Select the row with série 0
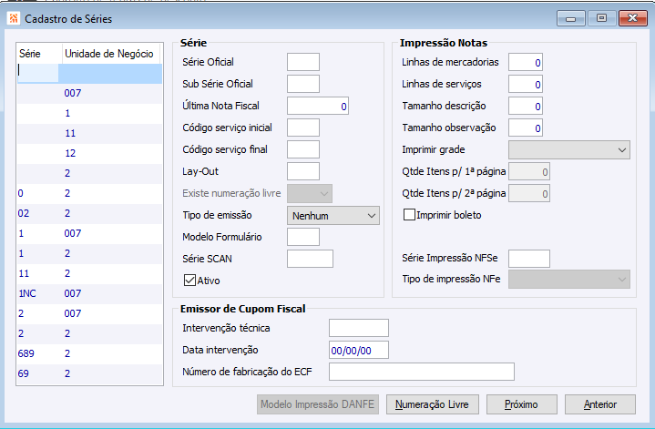This screenshot has height=429, width=655. coord(89,193)
